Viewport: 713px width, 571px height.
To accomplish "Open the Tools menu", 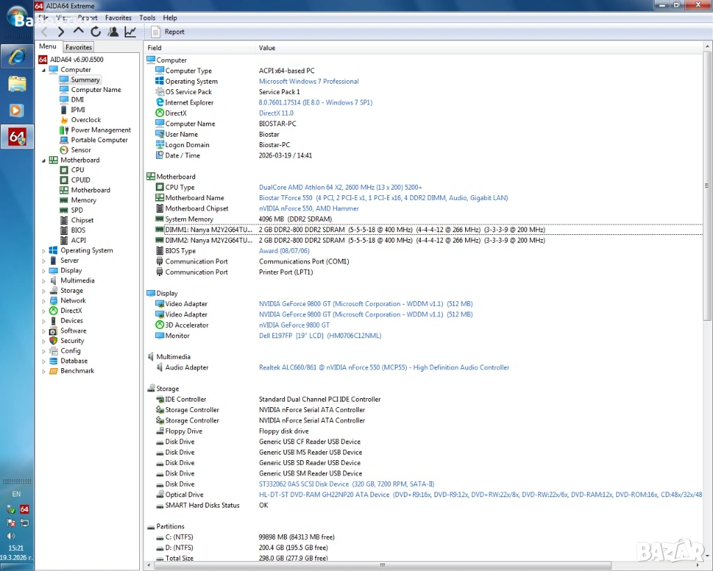I will [x=147, y=17].
